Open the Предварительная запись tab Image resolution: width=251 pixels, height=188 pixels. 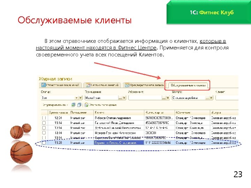tap(144, 85)
